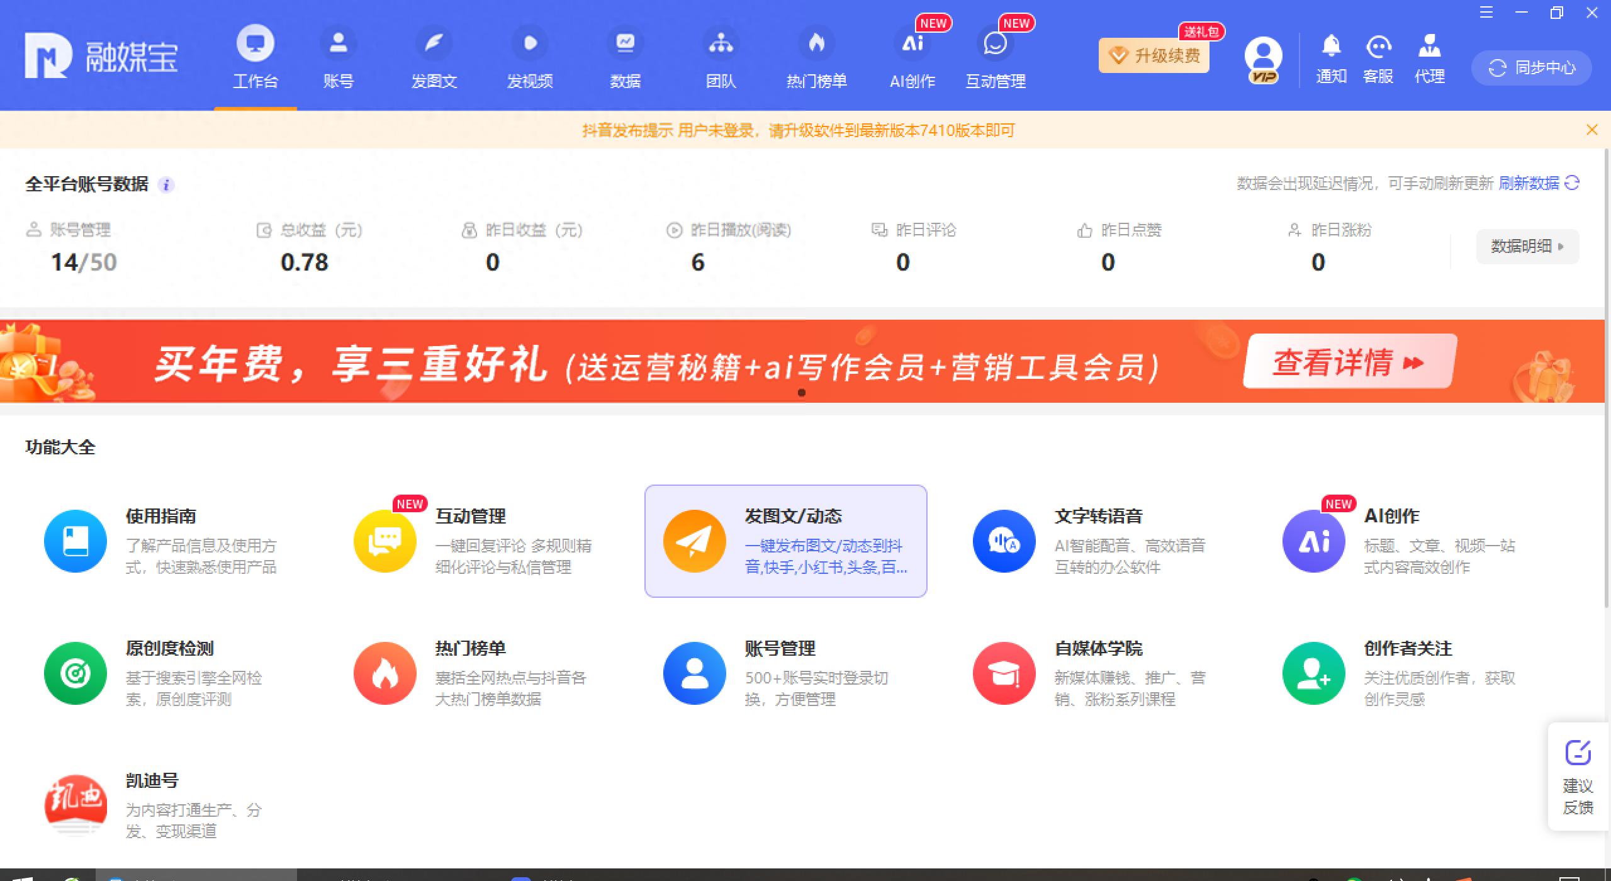
Task: Open the 自媒体学院 graduation cap icon
Action: tap(1004, 673)
